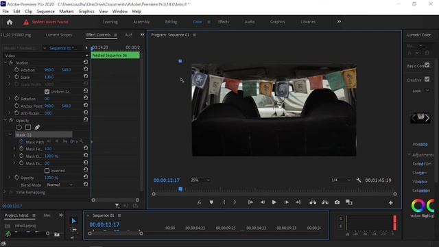Click the Position 960.0 value

pyautogui.click(x=49, y=70)
